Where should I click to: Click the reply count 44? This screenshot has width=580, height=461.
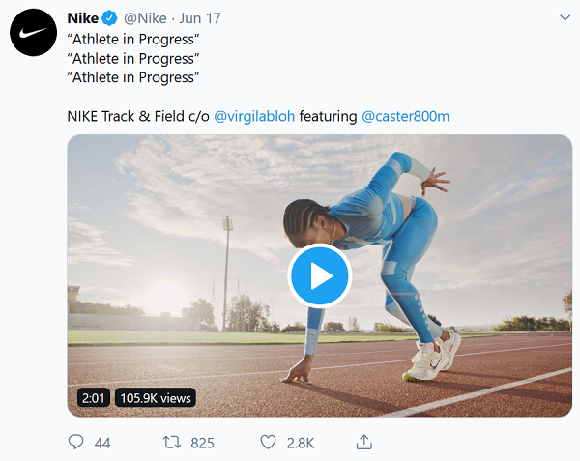(102, 443)
